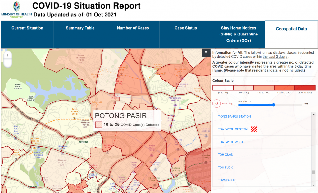The image size is (318, 193).
Task: Select the Stay Home Notices and Quarantine Orders tab
Action: [x=238, y=34]
